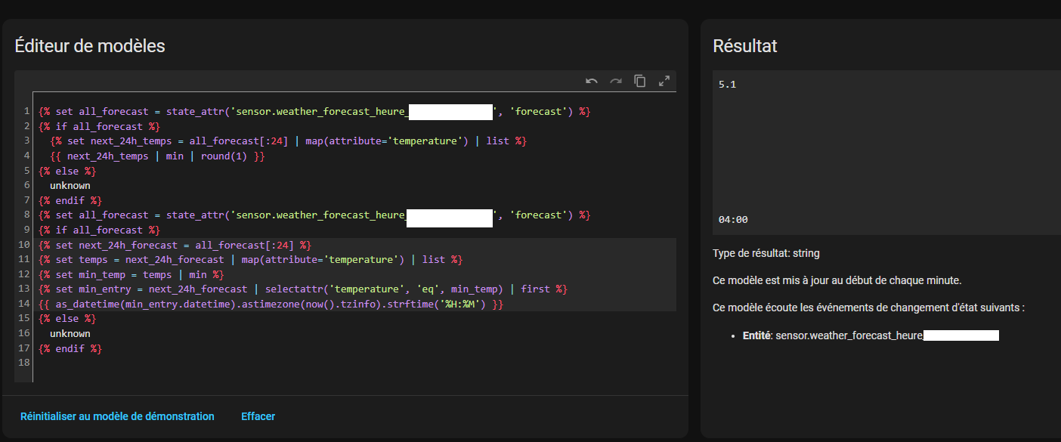Image resolution: width=1061 pixels, height=442 pixels.
Task: Click the final '{% endif %}' on line 17
Action: pyautogui.click(x=70, y=348)
